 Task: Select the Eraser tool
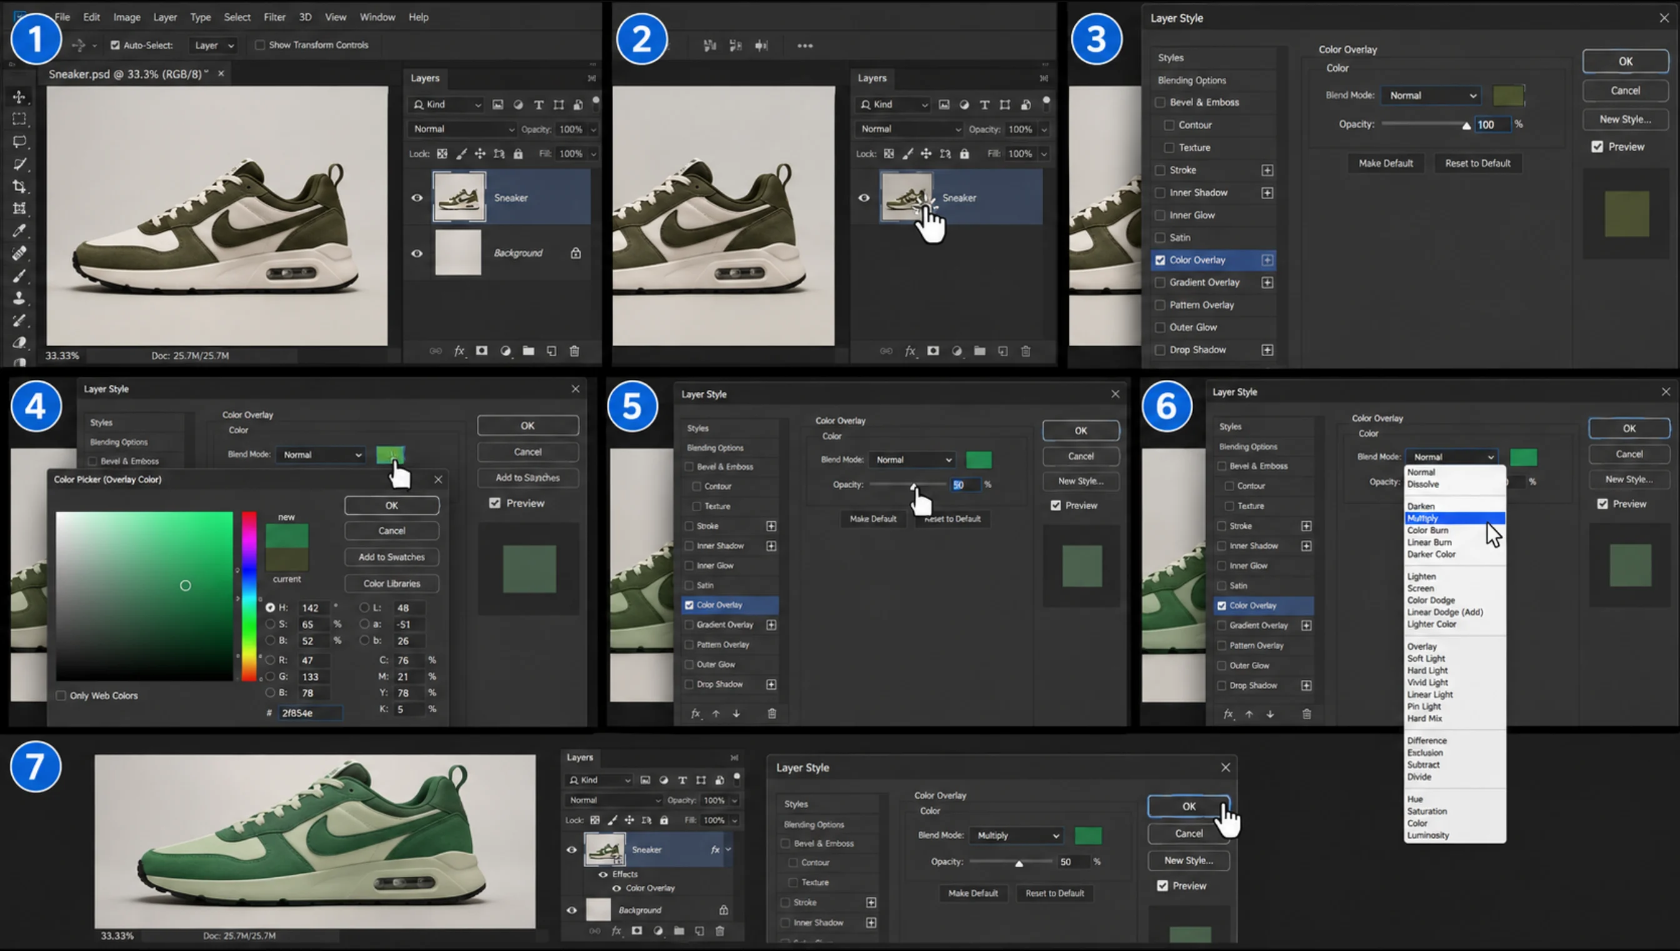(19, 343)
